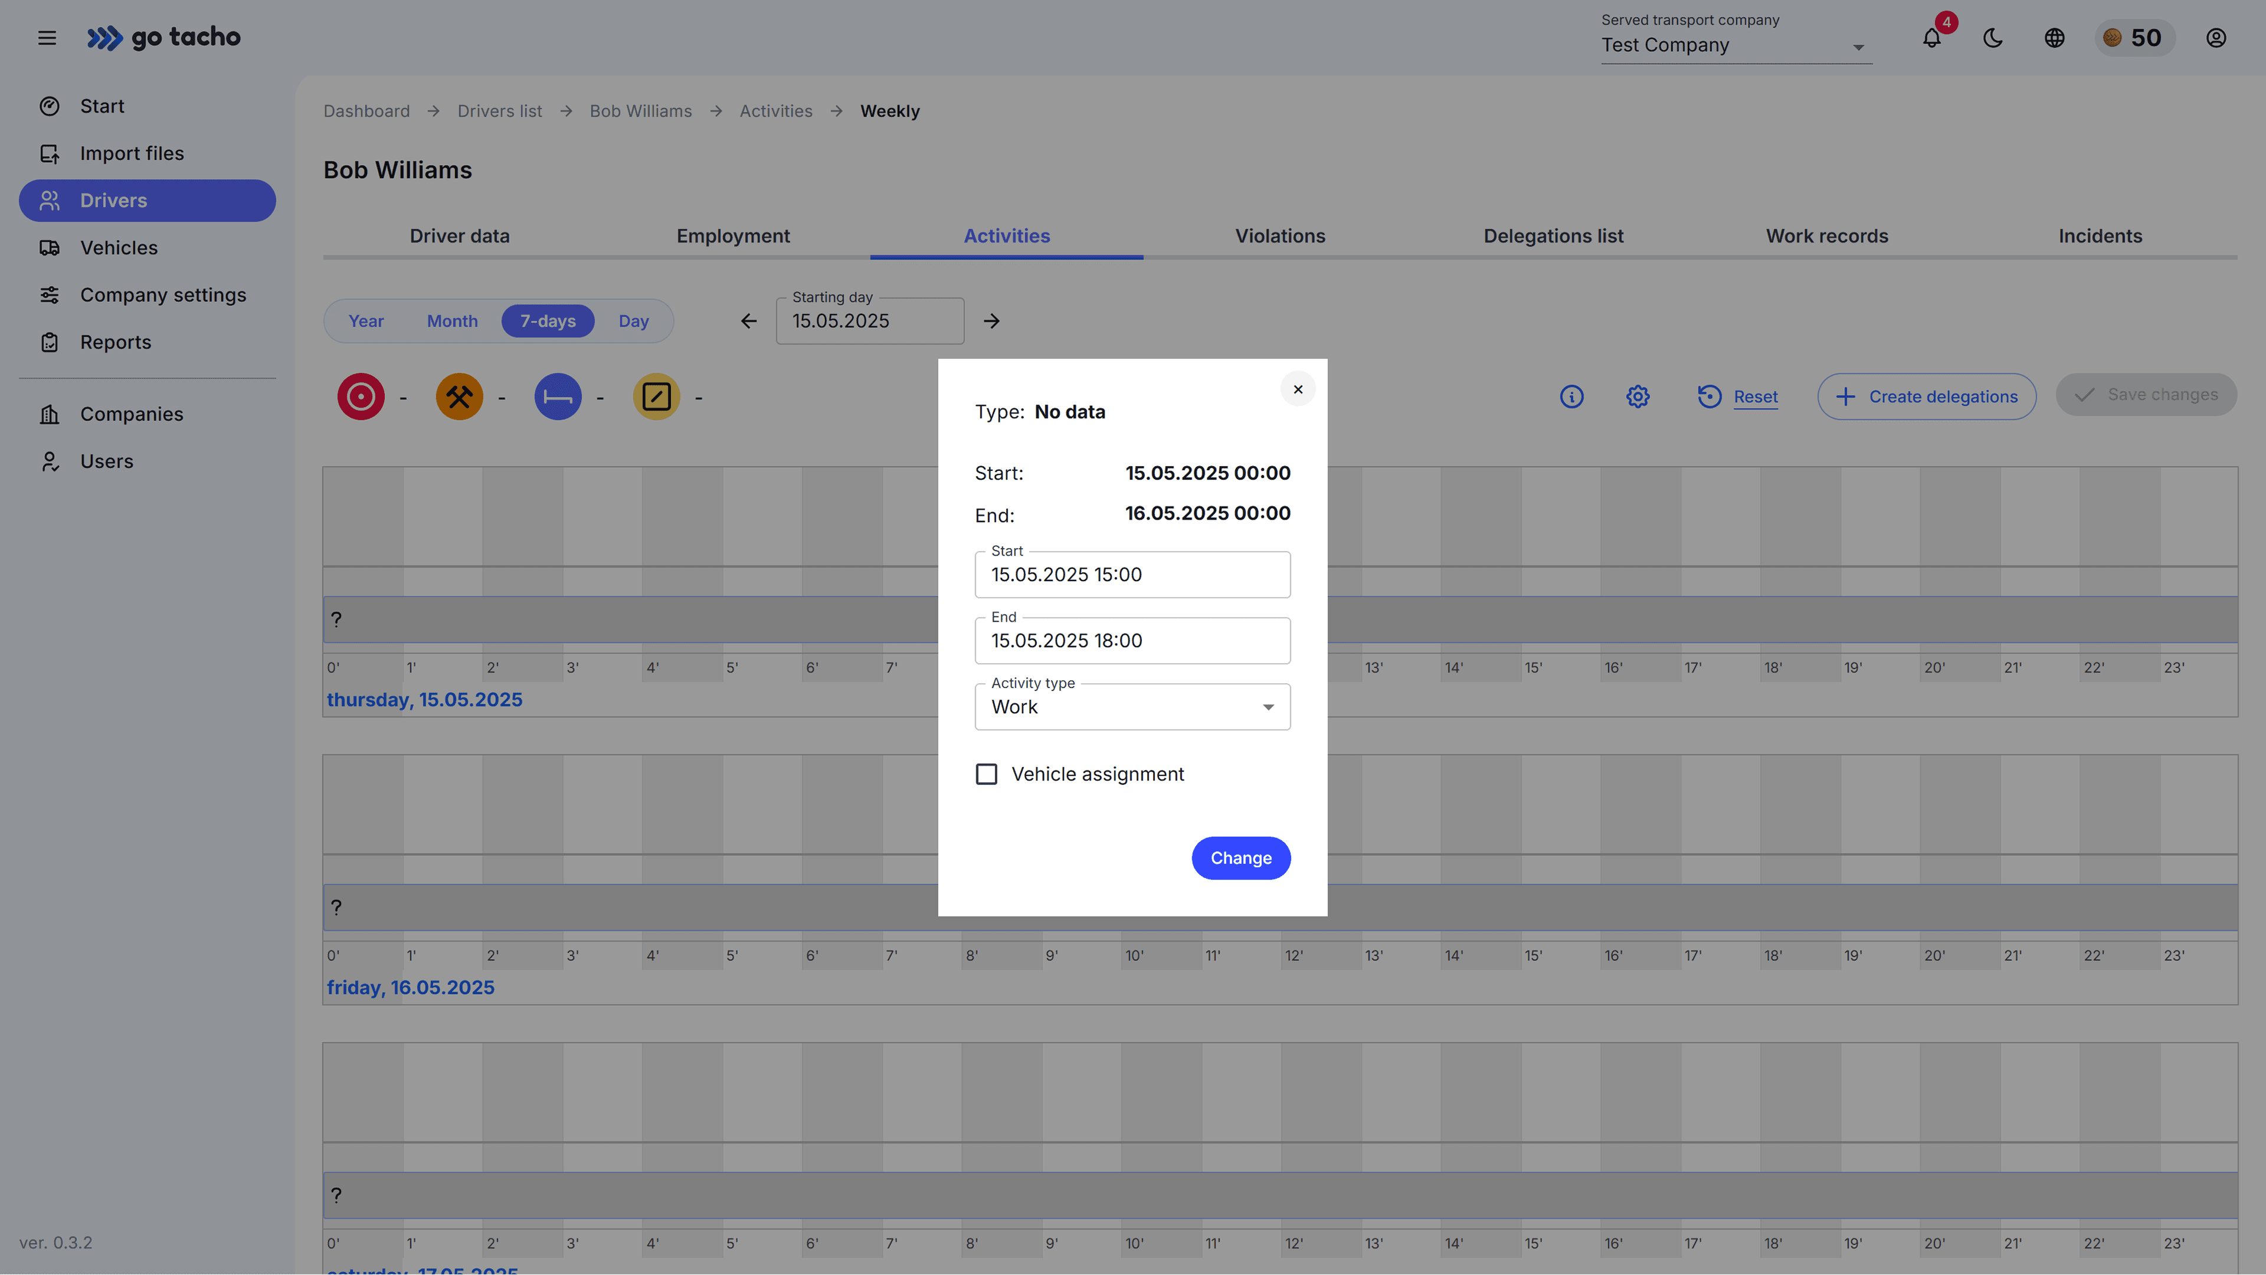Switch view to Day
The image size is (2266, 1275).
633,321
